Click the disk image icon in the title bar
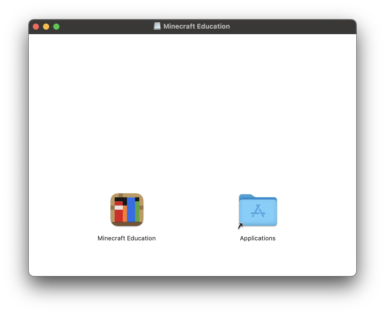 click(x=157, y=26)
